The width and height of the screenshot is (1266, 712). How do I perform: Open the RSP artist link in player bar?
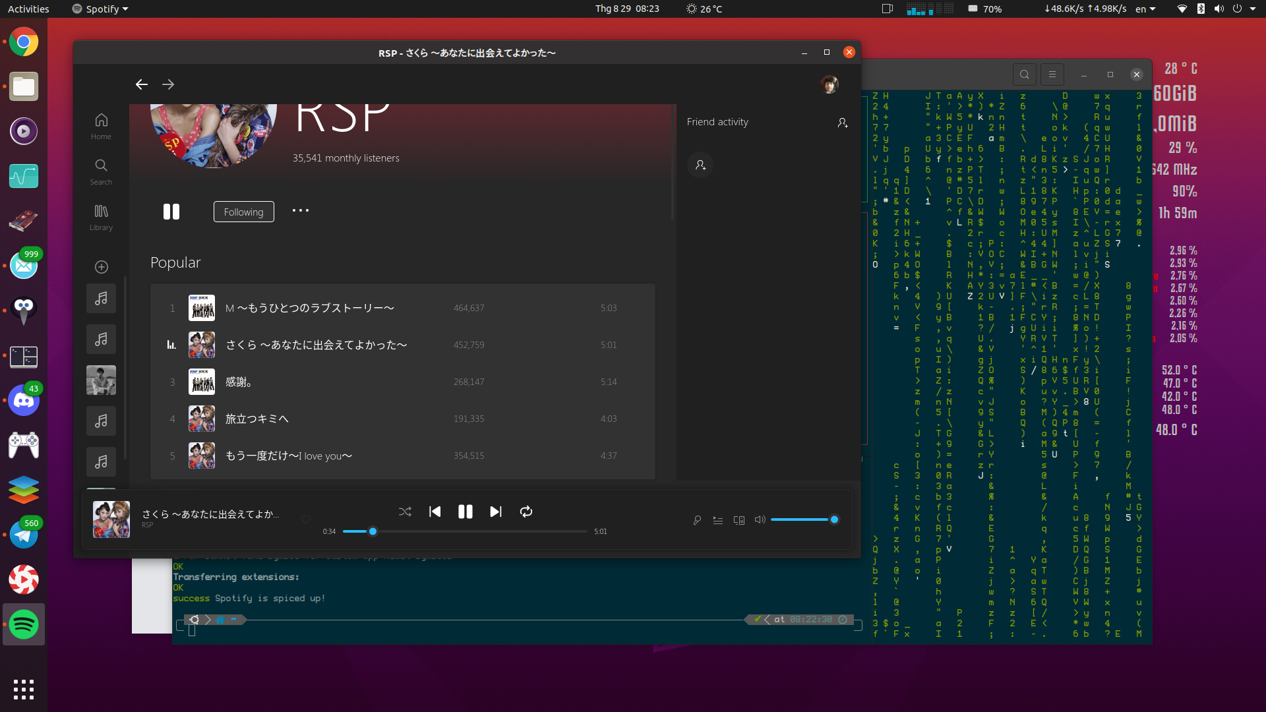[147, 525]
